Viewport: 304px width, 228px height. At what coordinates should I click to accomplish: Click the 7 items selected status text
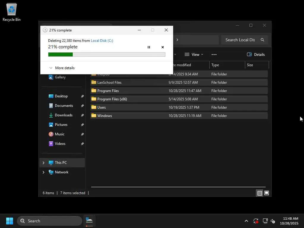pyautogui.click(x=72, y=193)
